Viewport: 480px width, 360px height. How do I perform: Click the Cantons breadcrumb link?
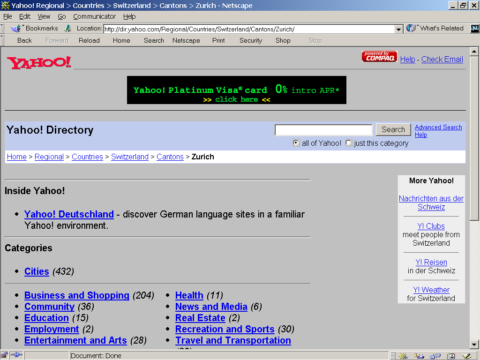click(170, 157)
